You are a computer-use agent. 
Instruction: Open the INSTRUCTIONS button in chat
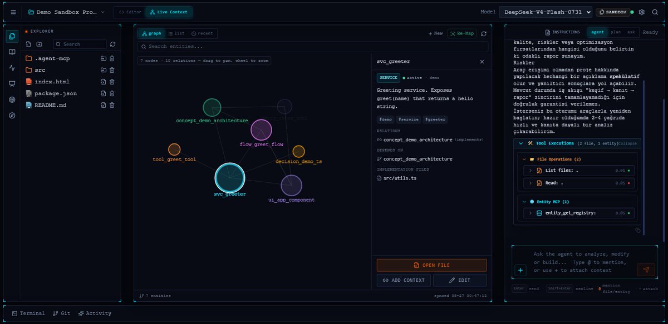pos(562,32)
